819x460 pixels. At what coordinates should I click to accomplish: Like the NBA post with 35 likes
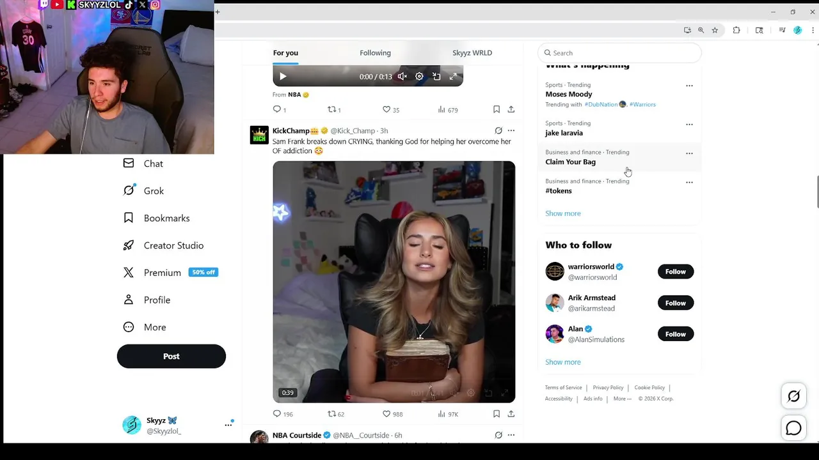390,109
